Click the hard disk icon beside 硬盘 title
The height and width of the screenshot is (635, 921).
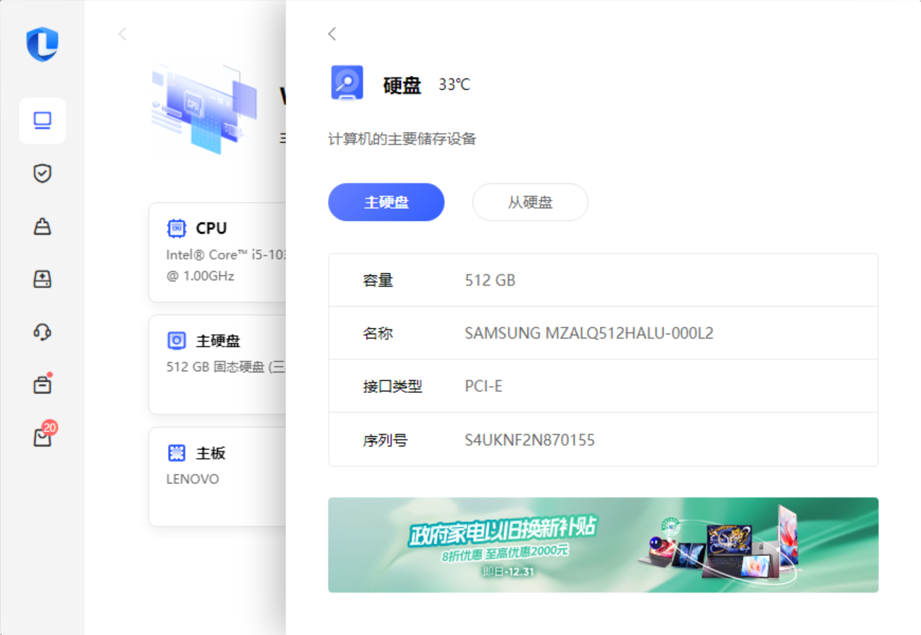point(347,83)
